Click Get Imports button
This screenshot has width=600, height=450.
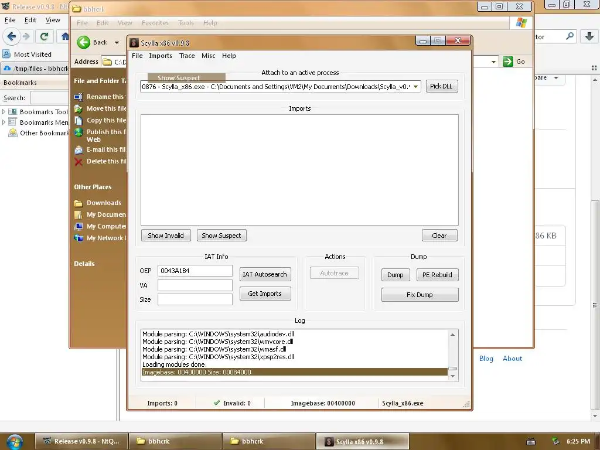[x=265, y=294]
